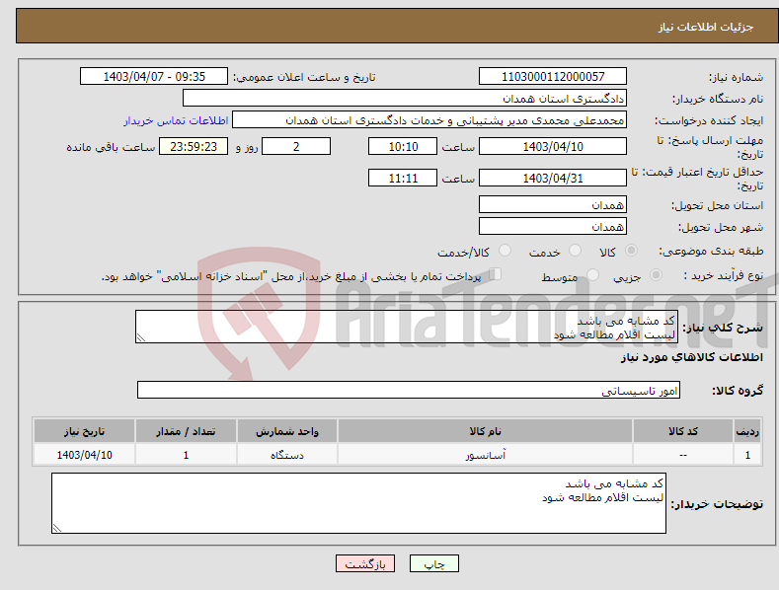Click the resize handle of توضیحات خریدار textarea

point(57,529)
